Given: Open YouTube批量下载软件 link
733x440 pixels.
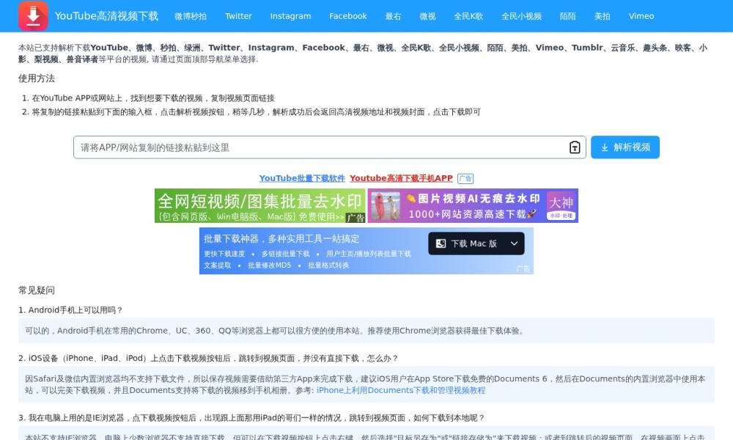Looking at the screenshot, I should [x=302, y=178].
